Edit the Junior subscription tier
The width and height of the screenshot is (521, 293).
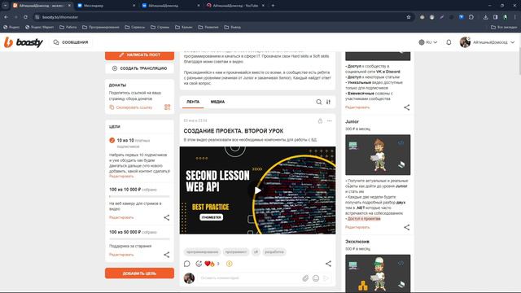pos(357,227)
